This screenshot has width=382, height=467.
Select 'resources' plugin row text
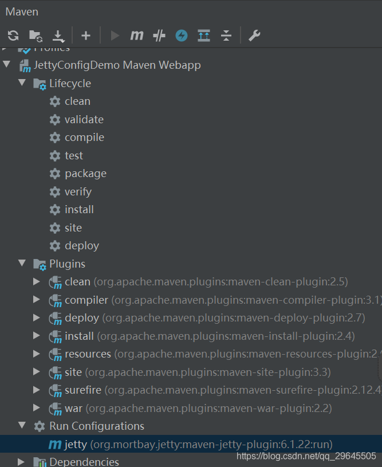pyautogui.click(x=88, y=354)
